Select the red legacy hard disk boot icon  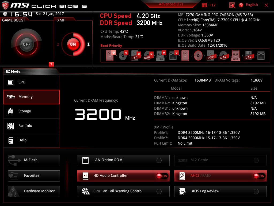(x=185, y=56)
